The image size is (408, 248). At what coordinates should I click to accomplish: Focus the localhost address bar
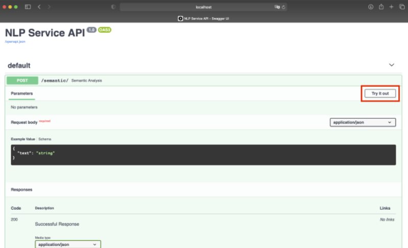(203, 7)
